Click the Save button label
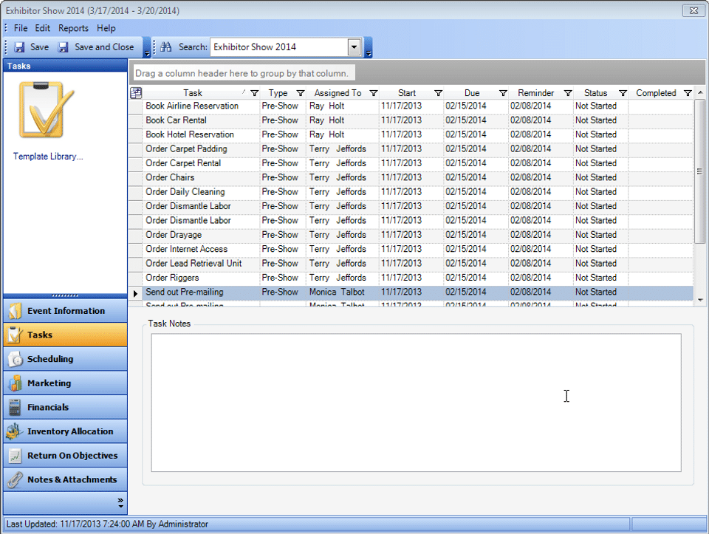 (39, 47)
